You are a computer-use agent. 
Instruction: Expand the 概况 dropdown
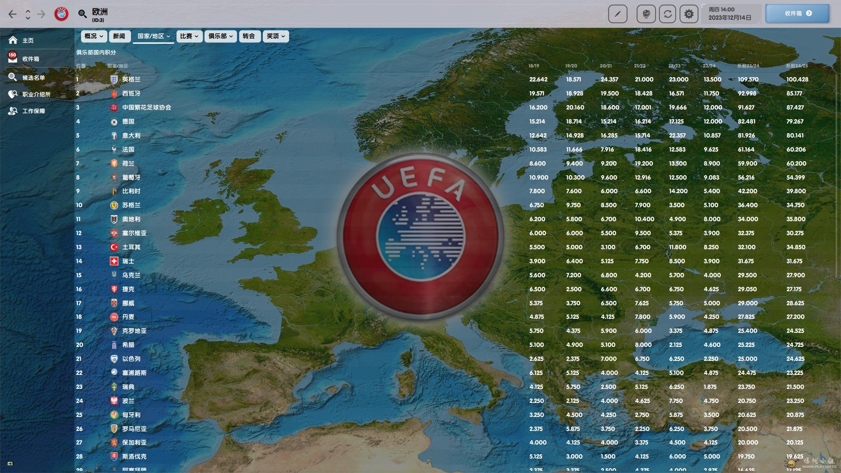point(94,36)
